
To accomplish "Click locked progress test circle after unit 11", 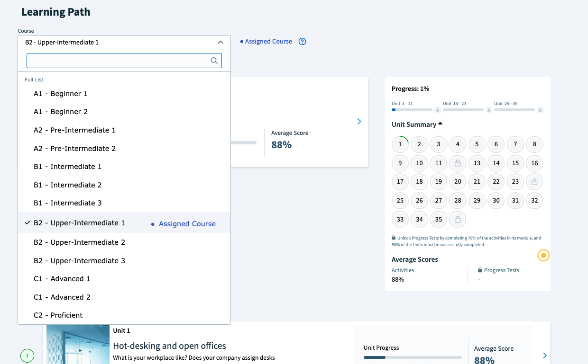I will [x=458, y=163].
